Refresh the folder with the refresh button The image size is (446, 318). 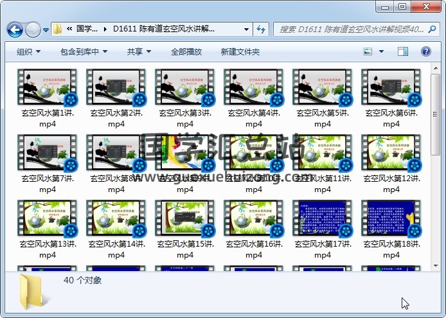(261, 29)
